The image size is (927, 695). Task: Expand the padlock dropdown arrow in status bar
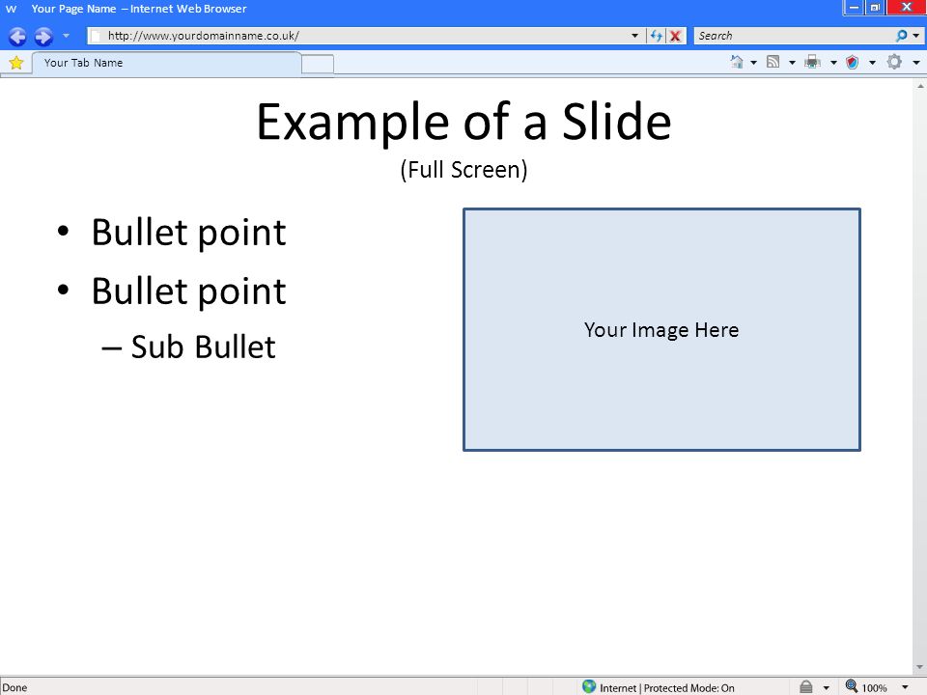826,688
